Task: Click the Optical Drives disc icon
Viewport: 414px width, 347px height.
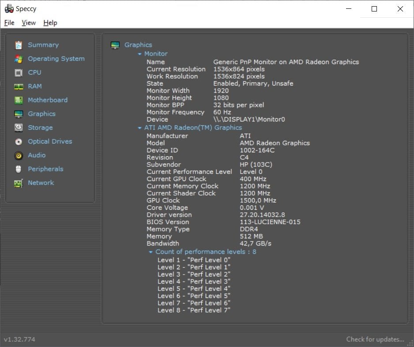Action: click(19, 142)
